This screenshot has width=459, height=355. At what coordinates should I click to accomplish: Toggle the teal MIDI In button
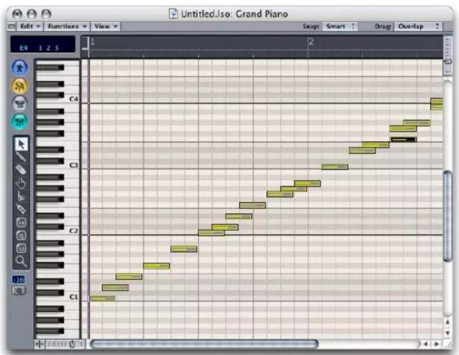point(20,122)
